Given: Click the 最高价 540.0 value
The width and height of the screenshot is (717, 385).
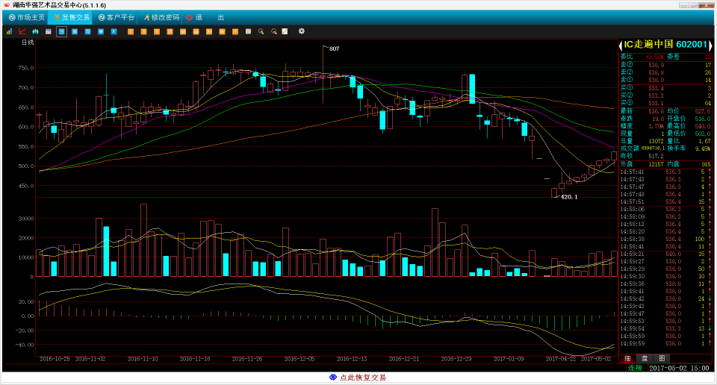Looking at the screenshot, I should click(x=703, y=126).
